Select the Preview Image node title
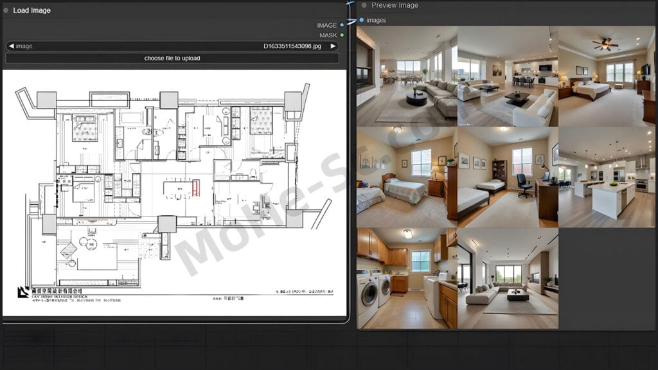 pos(395,5)
